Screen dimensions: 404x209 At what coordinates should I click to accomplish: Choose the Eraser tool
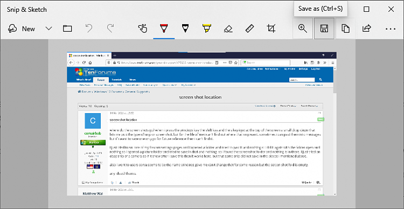[x=228, y=29]
